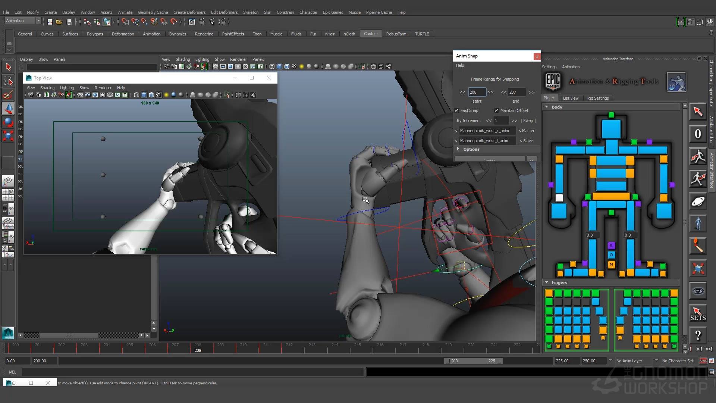This screenshot has height=403, width=716.
Task: Click the Slave load button
Action: tap(526, 141)
